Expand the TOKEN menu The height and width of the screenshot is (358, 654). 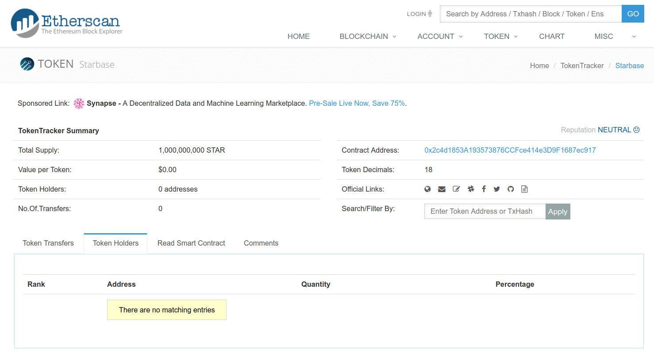(501, 36)
